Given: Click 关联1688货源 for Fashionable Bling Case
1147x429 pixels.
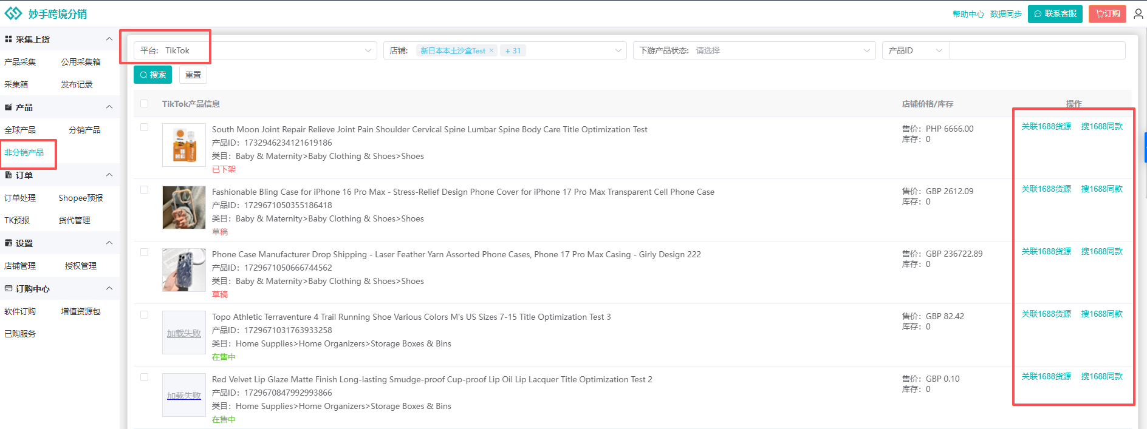Looking at the screenshot, I should point(1046,189).
